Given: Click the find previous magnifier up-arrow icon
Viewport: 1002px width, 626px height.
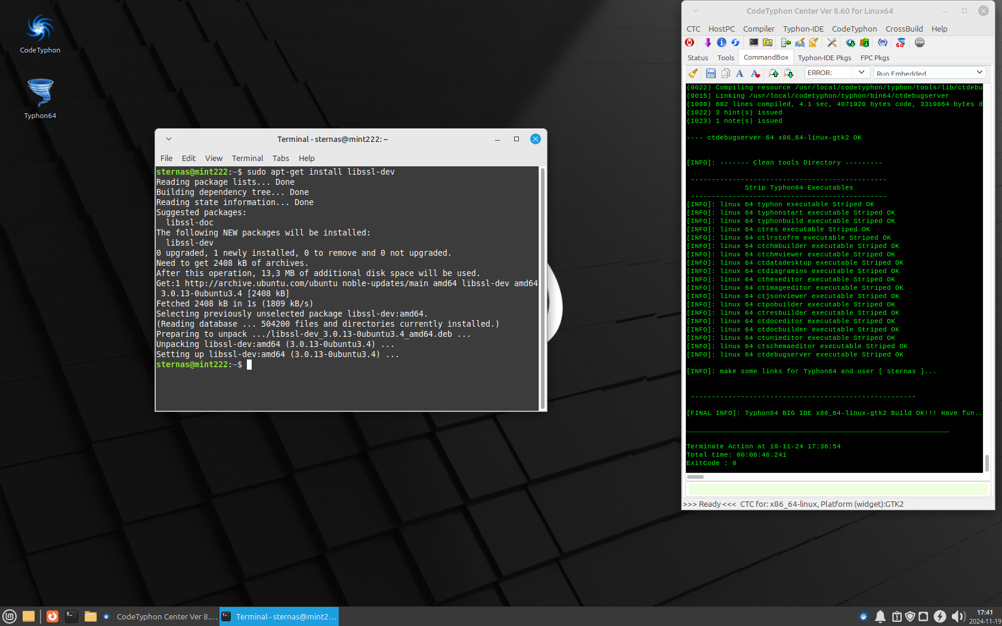Looking at the screenshot, I should [774, 73].
